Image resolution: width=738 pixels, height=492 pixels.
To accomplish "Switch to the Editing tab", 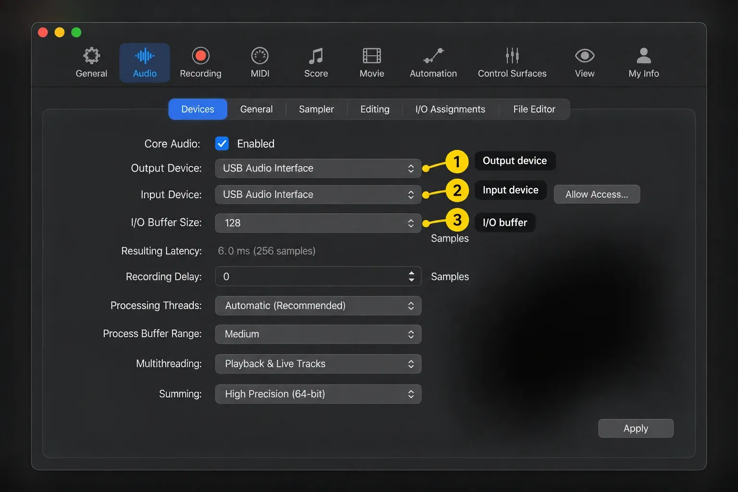I will click(375, 109).
